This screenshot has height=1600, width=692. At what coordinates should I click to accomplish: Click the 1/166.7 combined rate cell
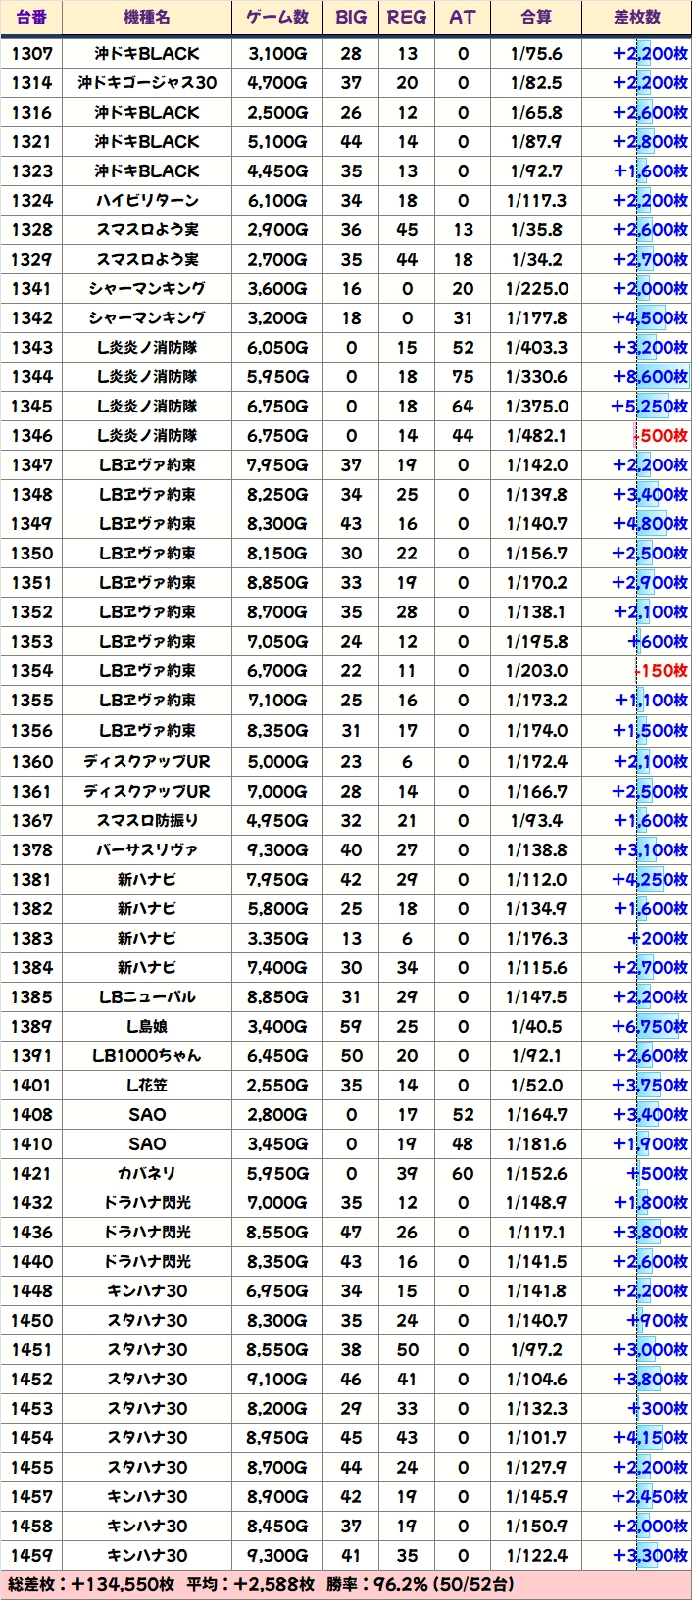coord(536,791)
